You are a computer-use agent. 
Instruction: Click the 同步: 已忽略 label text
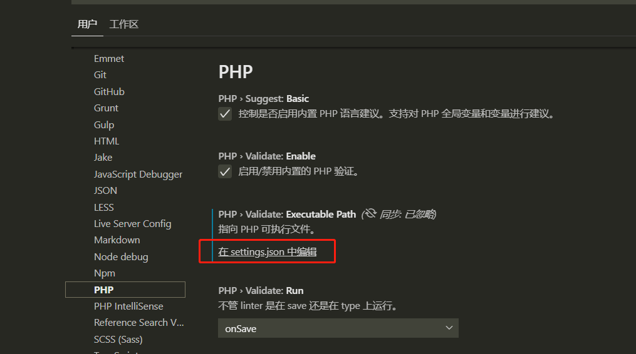(x=407, y=215)
